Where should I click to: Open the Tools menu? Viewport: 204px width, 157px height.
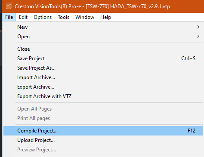[x=63, y=17]
